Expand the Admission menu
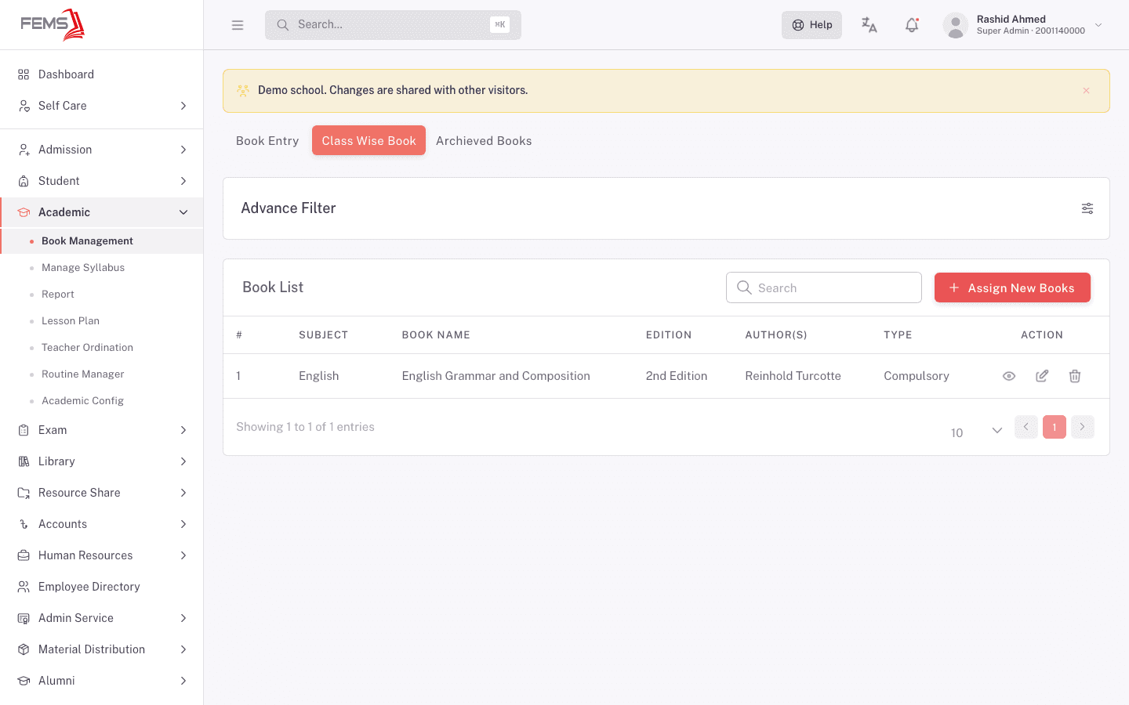This screenshot has width=1129, height=705. (x=102, y=150)
